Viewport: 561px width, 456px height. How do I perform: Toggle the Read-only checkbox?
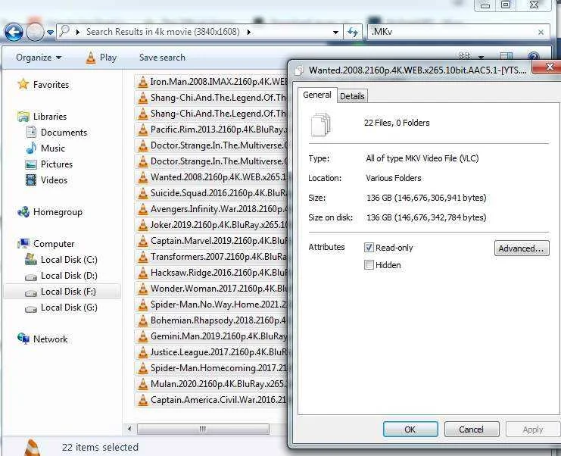pos(369,248)
